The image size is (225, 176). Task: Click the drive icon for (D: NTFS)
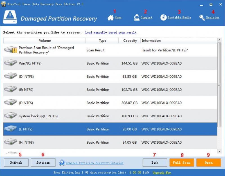pos(10,76)
